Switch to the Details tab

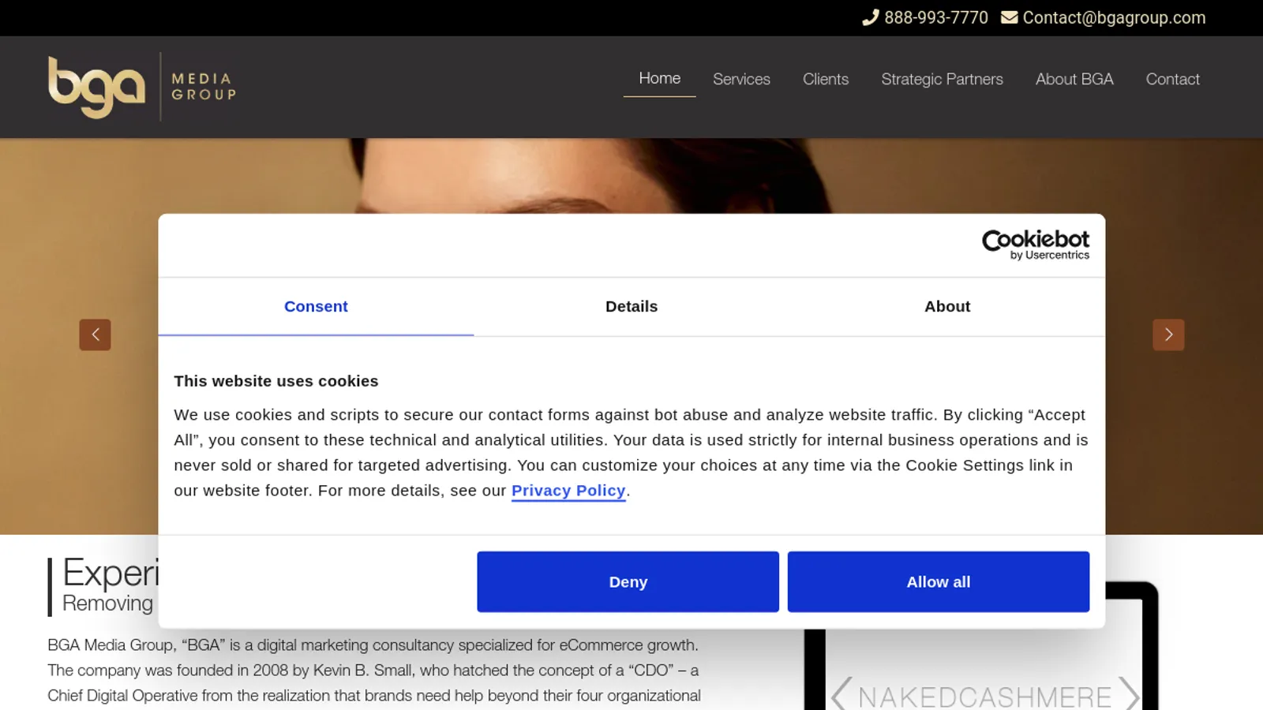click(631, 306)
